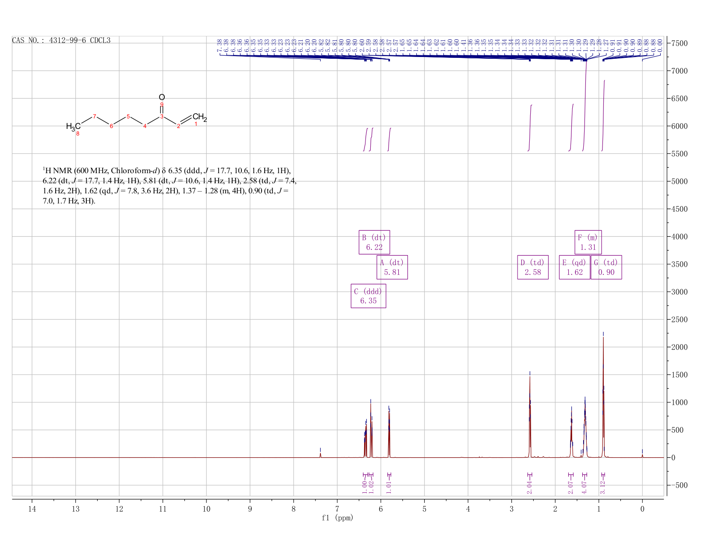Select the C (ddd) 6.35 multiplet box
The height and width of the screenshot is (559, 723).
(x=369, y=296)
